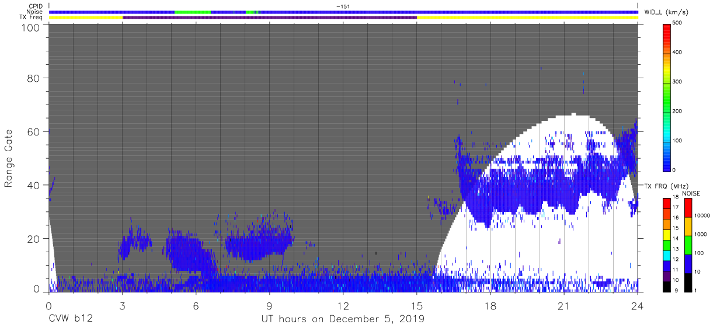Select the 3 UT hour tick

pyautogui.click(x=122, y=305)
